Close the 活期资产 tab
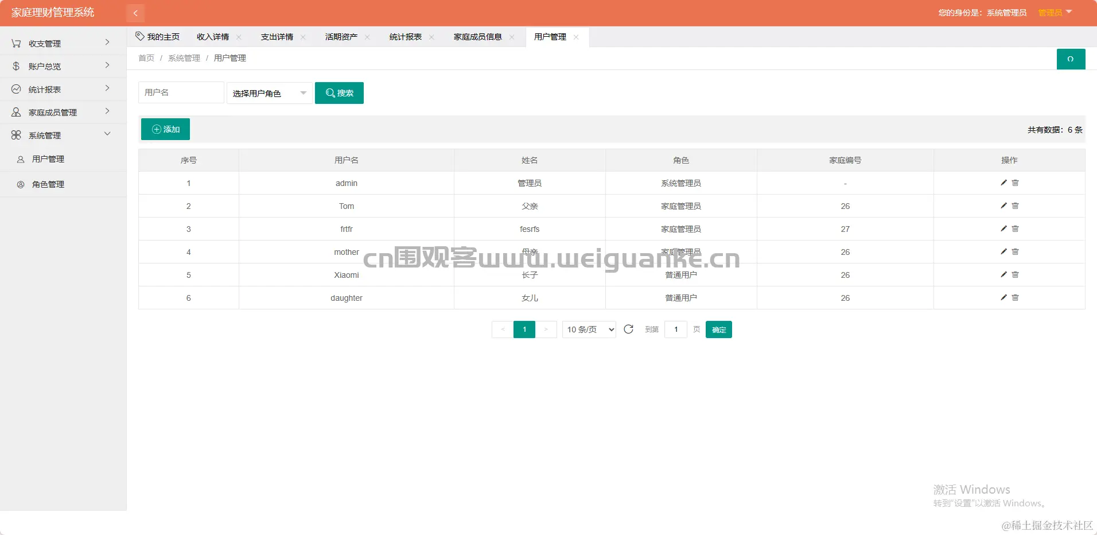This screenshot has width=1097, height=535. [x=367, y=37]
